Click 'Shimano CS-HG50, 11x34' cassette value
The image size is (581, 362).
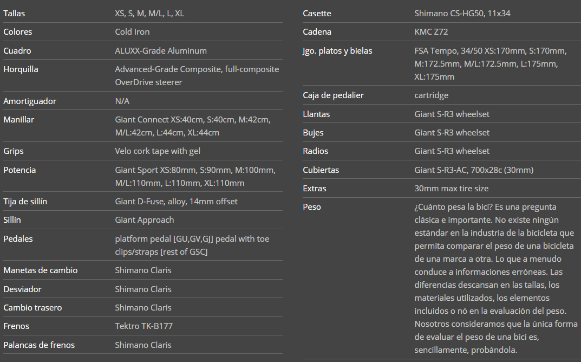coord(462,14)
